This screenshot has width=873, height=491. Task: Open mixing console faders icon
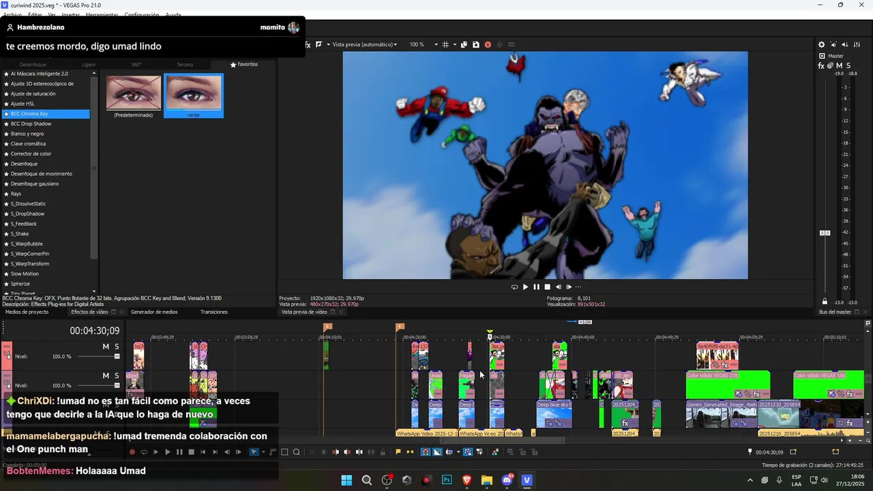(x=857, y=44)
